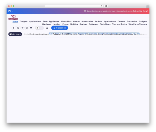This screenshot has height=132, width=156.
Task: Open a new browser tab with plus
Action: pos(148,7)
